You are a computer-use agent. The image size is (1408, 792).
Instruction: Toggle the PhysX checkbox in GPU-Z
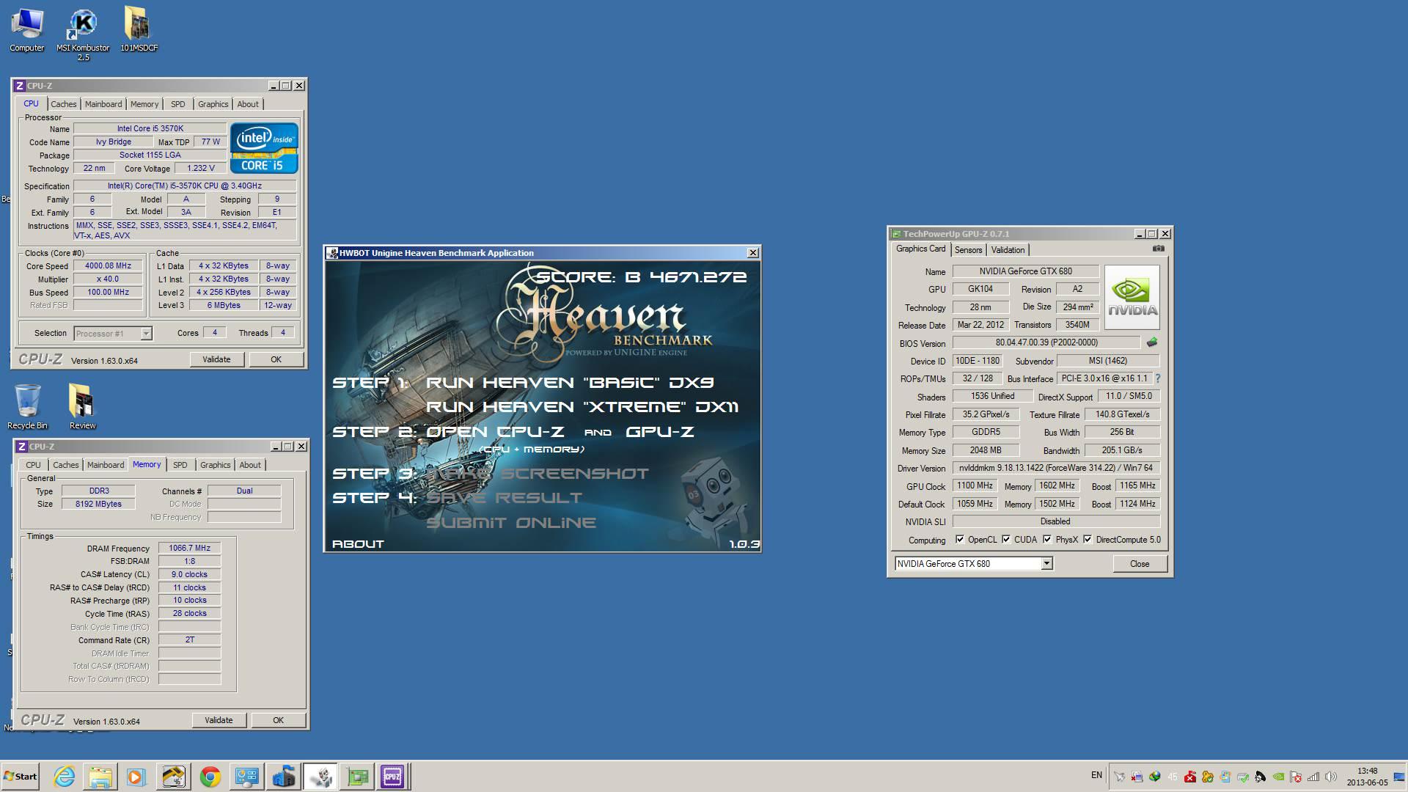[x=1047, y=539]
